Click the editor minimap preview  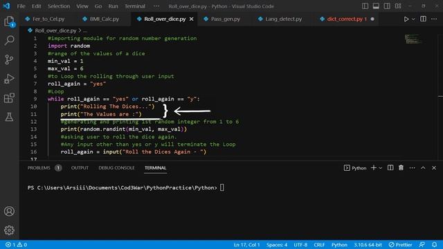coord(413,39)
